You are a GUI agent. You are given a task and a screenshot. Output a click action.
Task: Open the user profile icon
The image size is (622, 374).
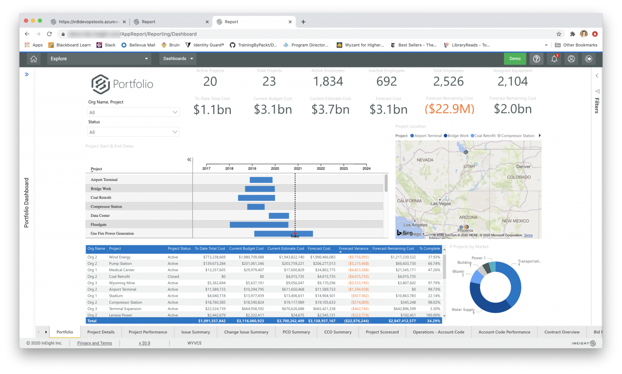tap(571, 59)
